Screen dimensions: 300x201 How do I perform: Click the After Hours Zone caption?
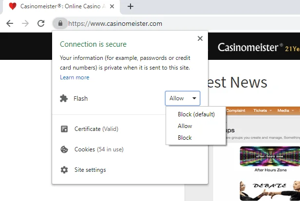tap(271, 170)
